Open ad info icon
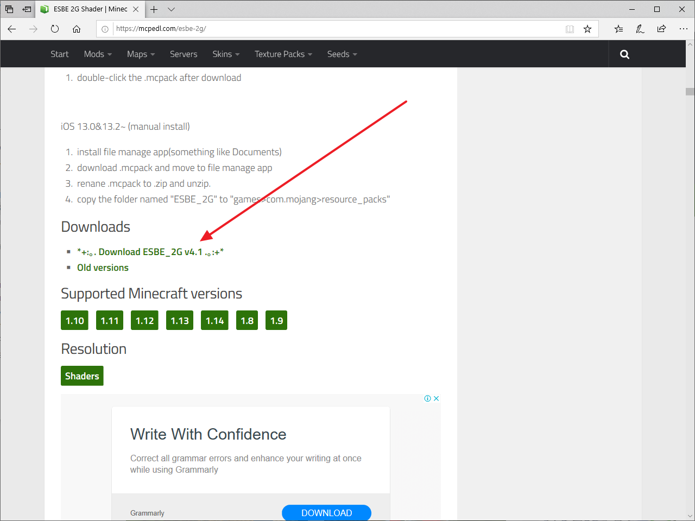 427,398
